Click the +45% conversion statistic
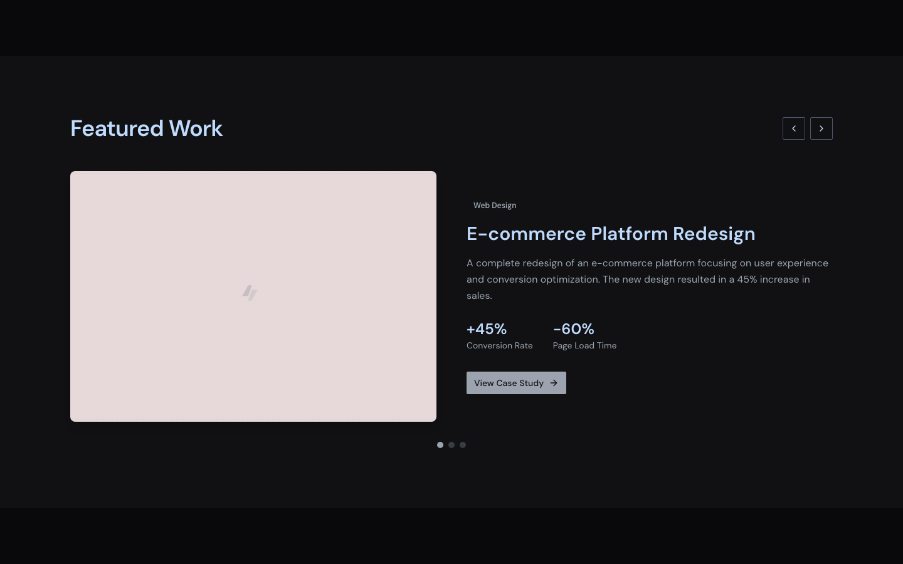The width and height of the screenshot is (903, 564). click(x=487, y=328)
